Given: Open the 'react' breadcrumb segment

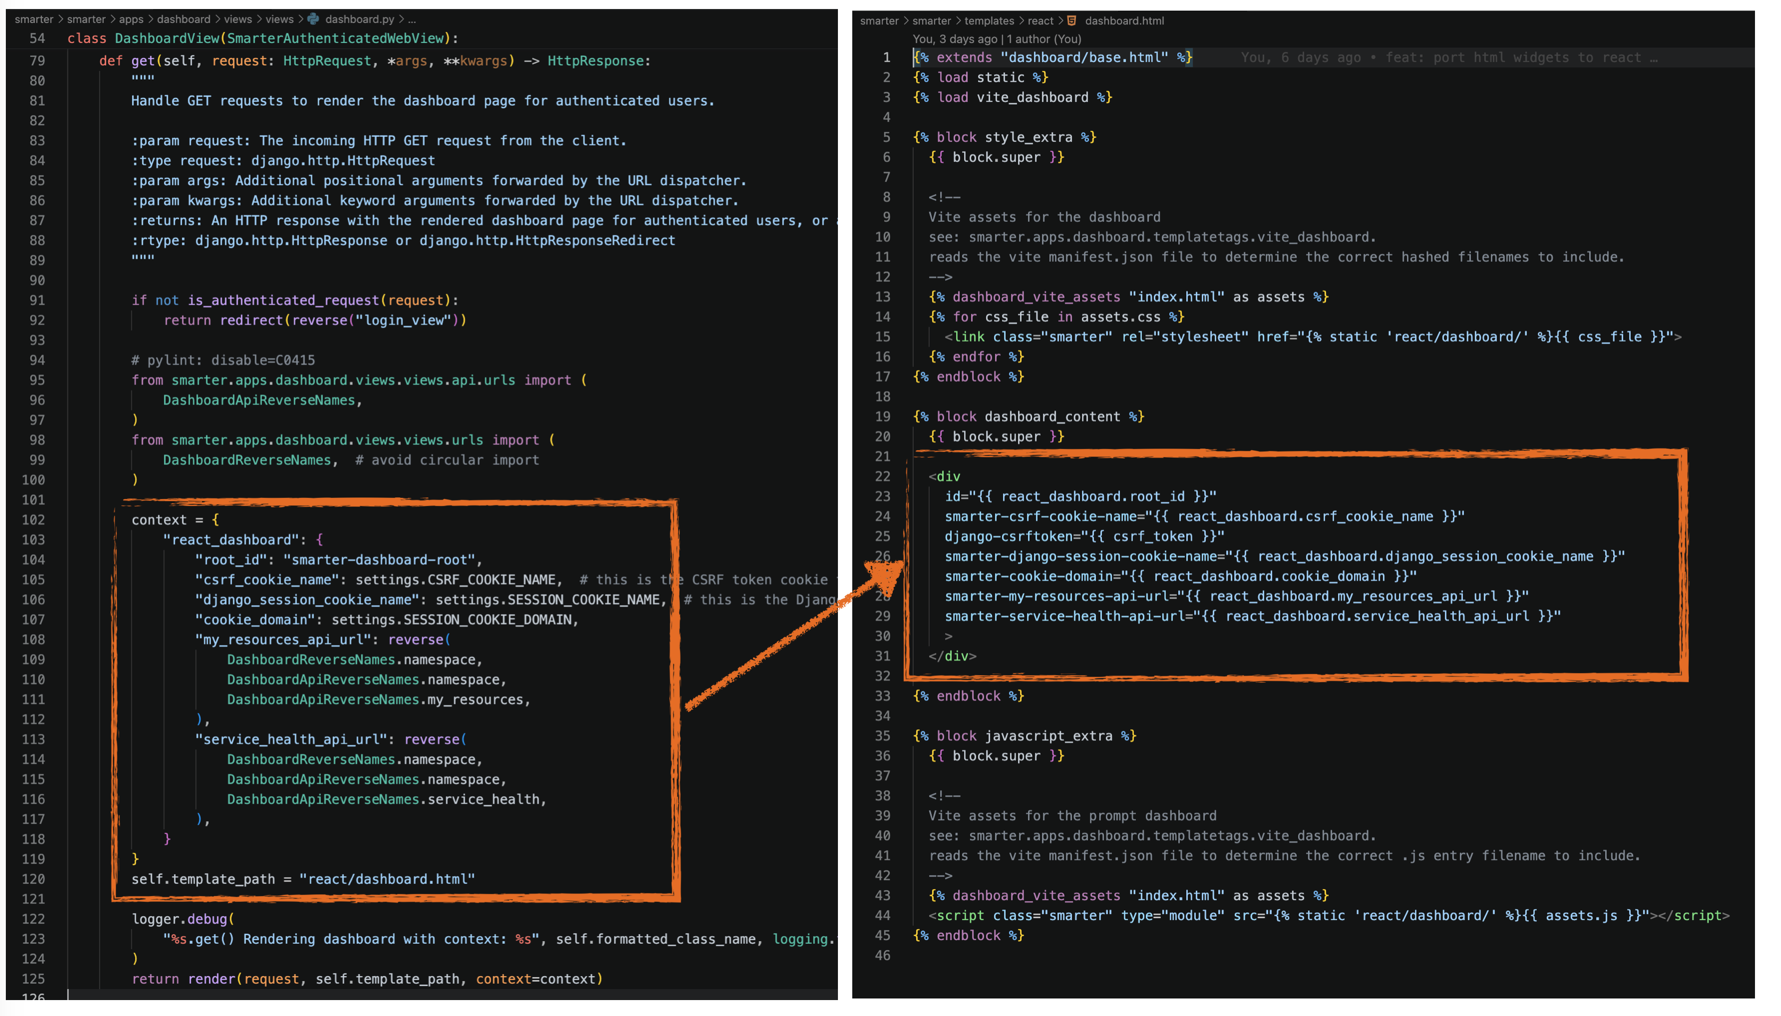Looking at the screenshot, I should (1040, 20).
